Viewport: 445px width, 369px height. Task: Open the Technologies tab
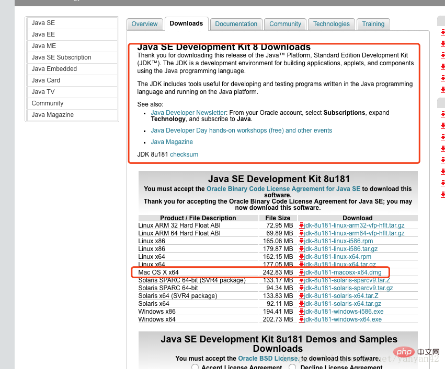(332, 24)
